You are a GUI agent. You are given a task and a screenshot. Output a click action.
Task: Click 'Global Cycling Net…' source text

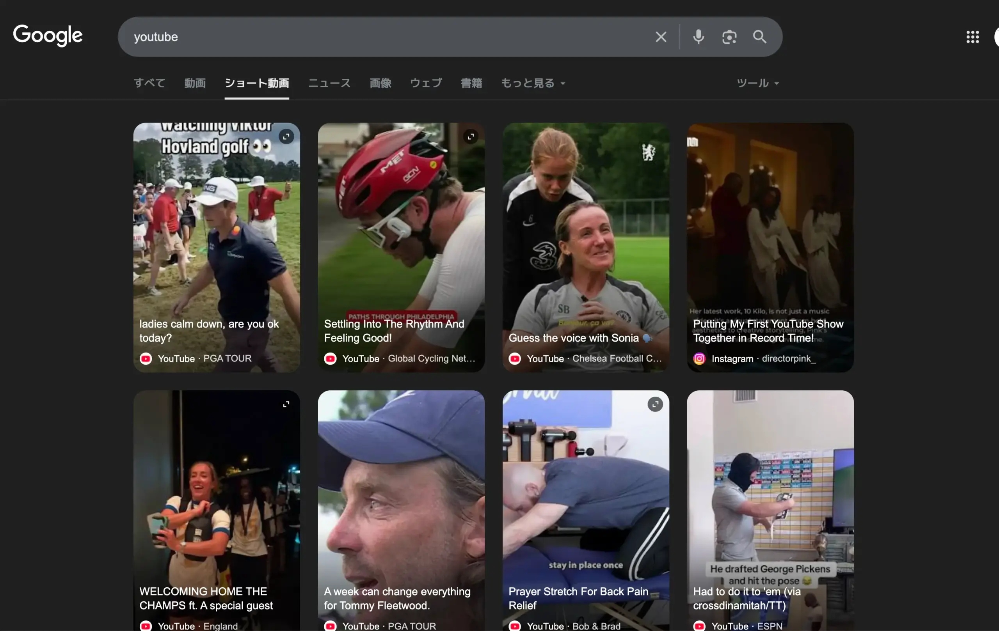(x=432, y=359)
